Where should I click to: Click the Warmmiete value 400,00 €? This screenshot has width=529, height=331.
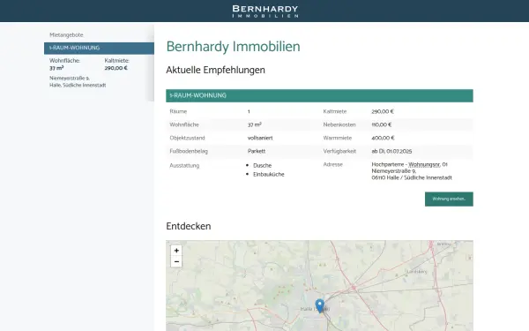click(383, 138)
